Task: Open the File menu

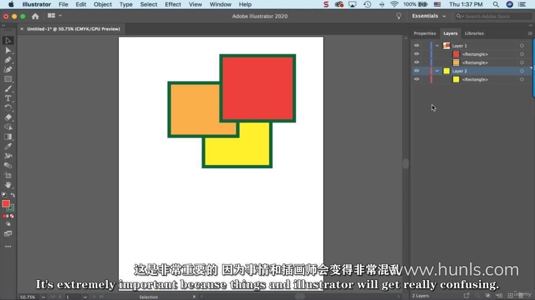Action: pos(63,4)
